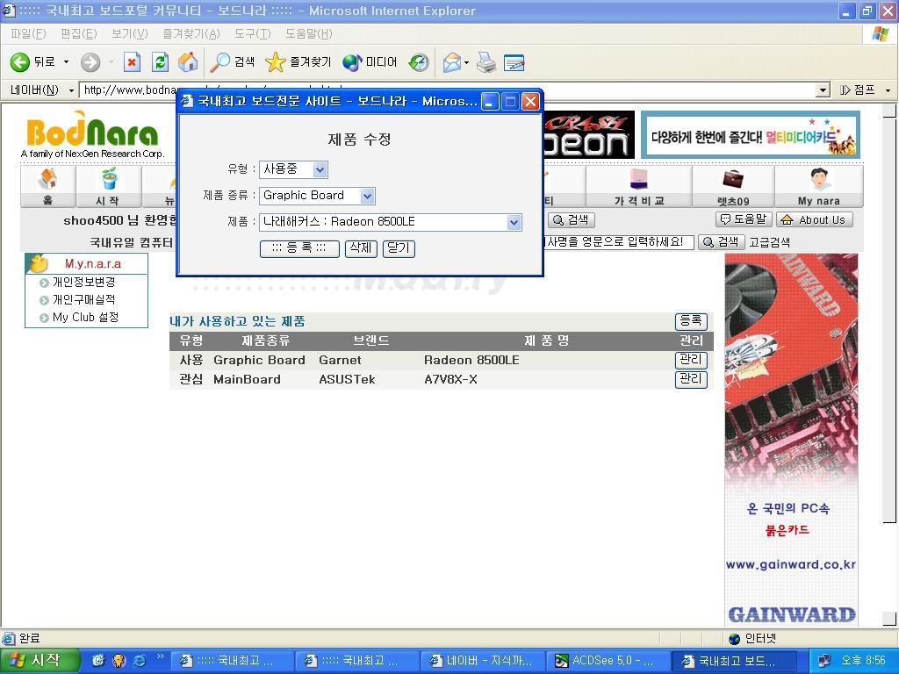Open the 도구(T) menu

[252, 34]
